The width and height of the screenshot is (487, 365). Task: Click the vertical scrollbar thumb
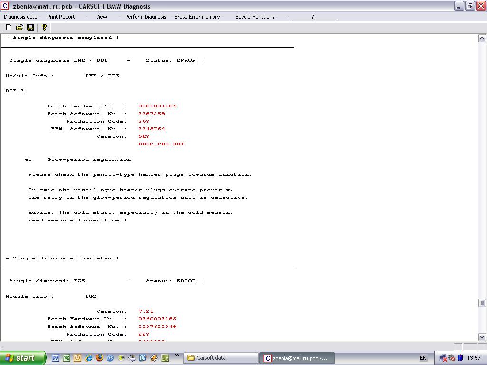[482, 303]
